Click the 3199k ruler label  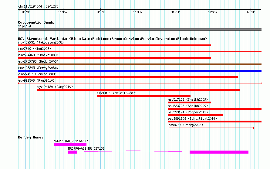coord(175,12)
